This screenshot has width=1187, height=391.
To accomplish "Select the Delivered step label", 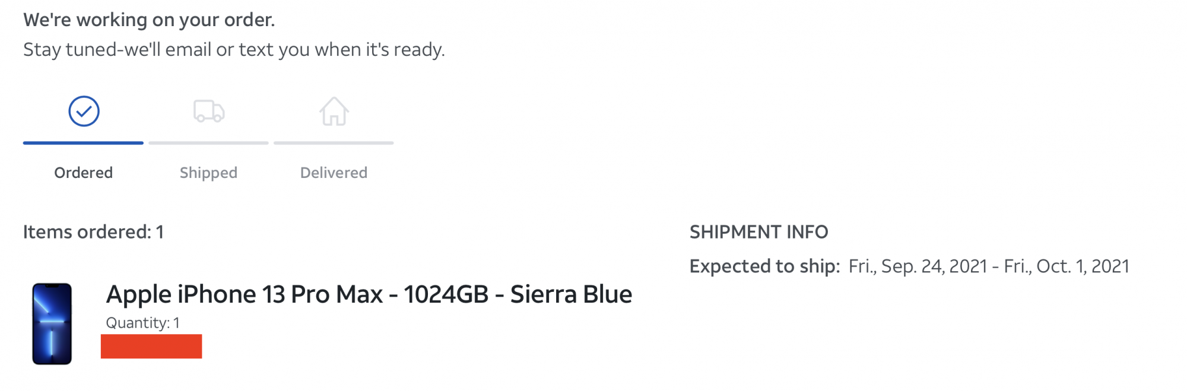I will tap(334, 173).
